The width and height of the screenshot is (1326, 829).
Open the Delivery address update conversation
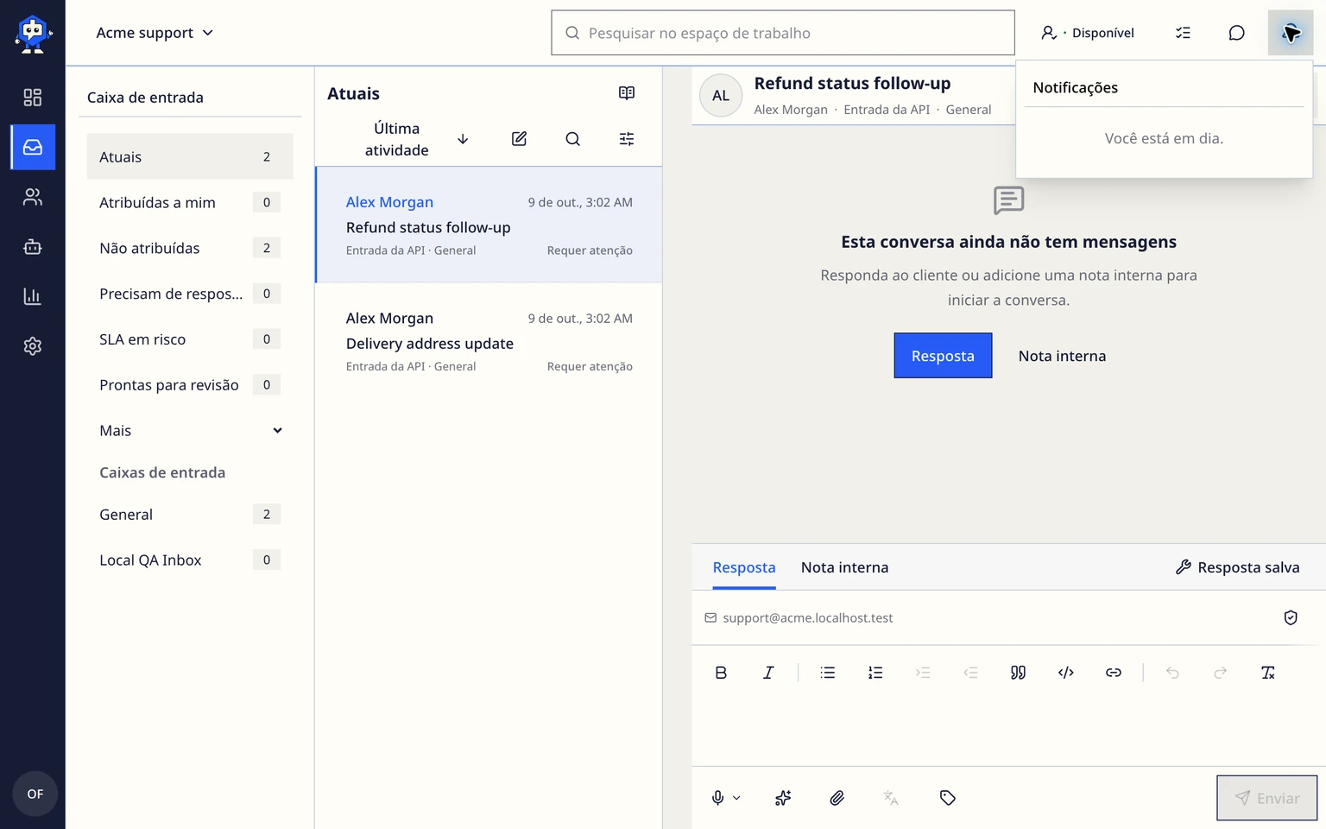[489, 341]
